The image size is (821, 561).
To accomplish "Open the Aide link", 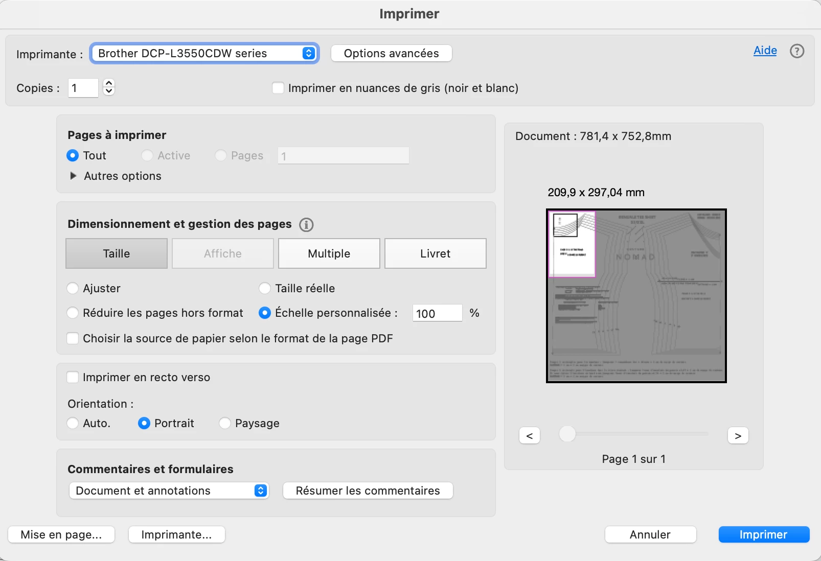I will (765, 51).
